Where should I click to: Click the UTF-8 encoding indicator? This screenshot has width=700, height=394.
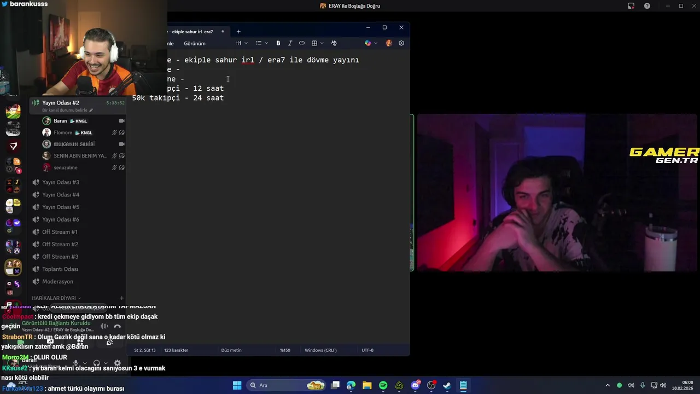click(x=367, y=350)
